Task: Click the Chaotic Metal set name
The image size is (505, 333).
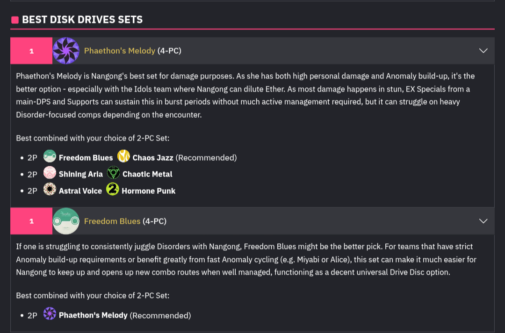Action: tap(147, 174)
